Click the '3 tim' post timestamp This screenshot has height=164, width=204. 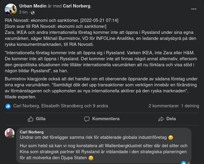[x=23, y=12]
